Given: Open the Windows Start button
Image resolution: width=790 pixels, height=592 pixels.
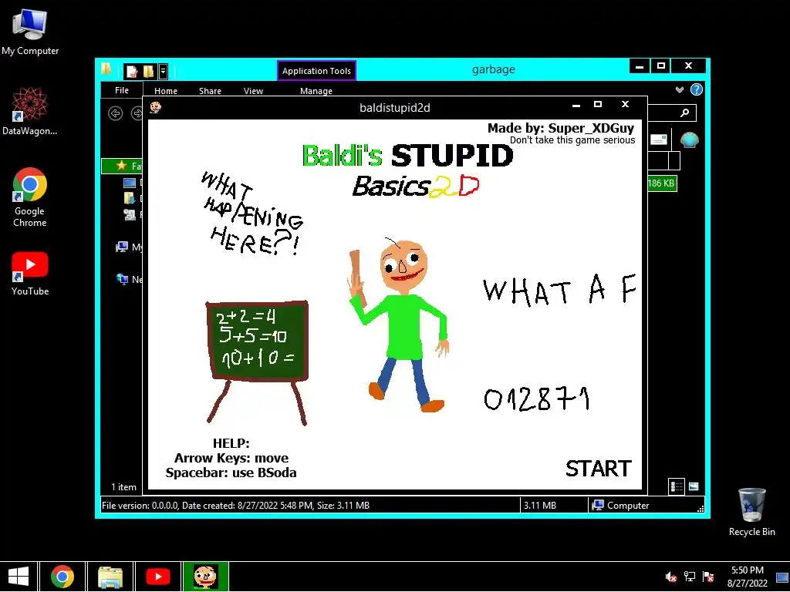Looking at the screenshot, I should click(x=19, y=577).
